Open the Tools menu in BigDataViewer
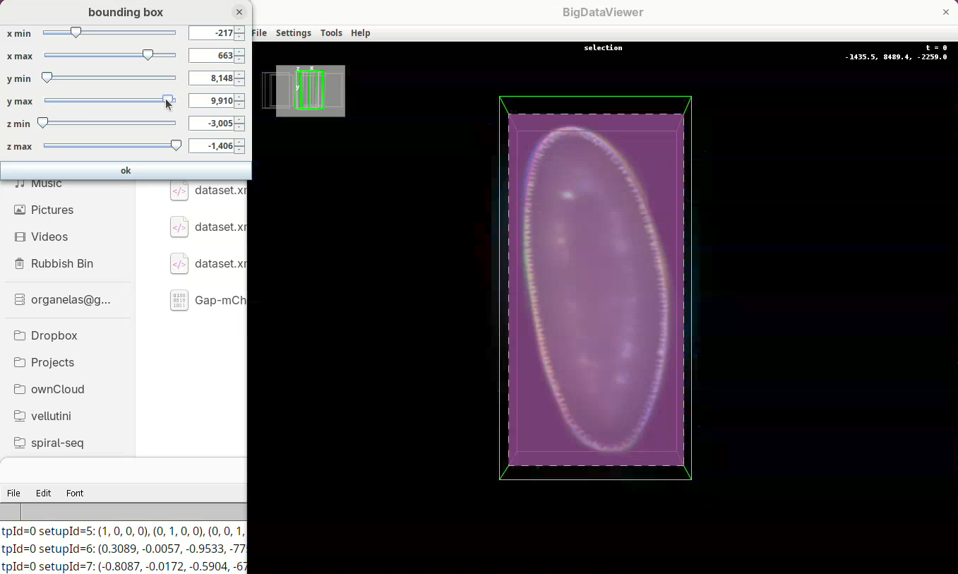This screenshot has width=958, height=574. (x=331, y=33)
